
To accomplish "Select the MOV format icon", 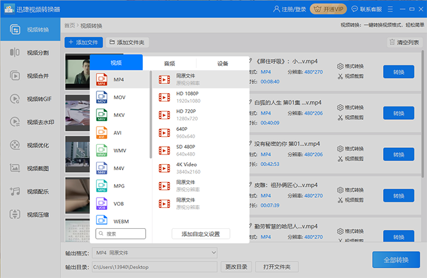I will [101, 97].
